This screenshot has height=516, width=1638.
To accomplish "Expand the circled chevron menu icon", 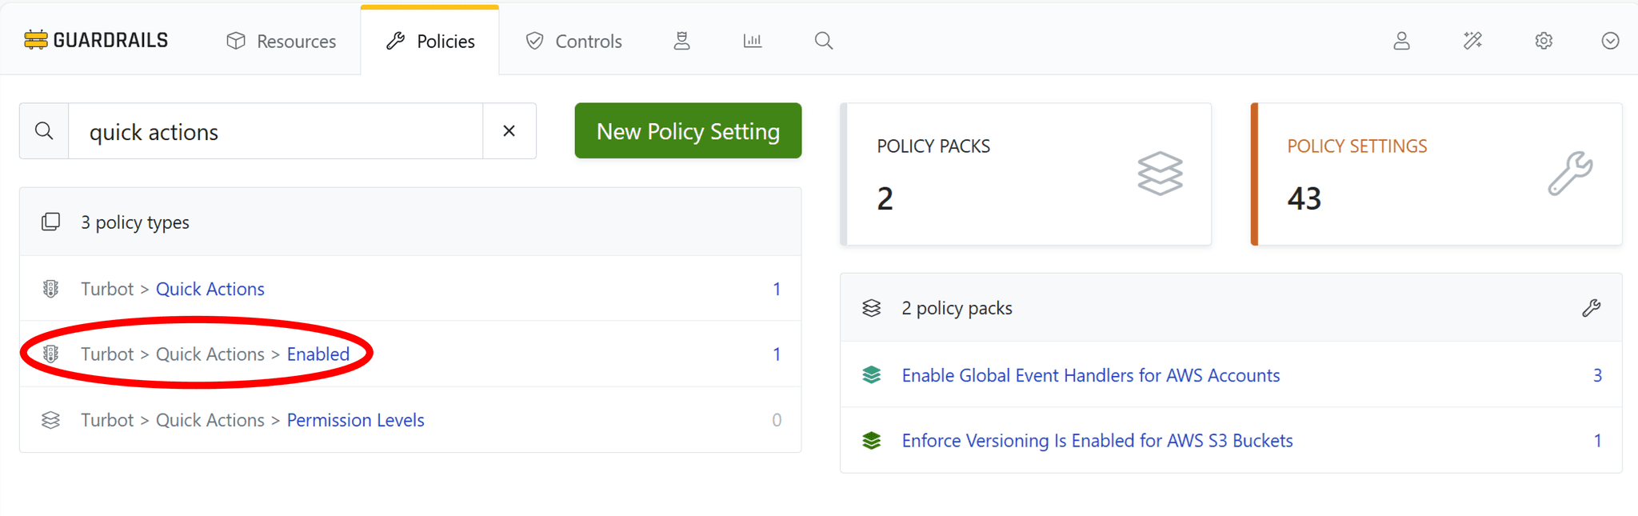I will click(1611, 41).
